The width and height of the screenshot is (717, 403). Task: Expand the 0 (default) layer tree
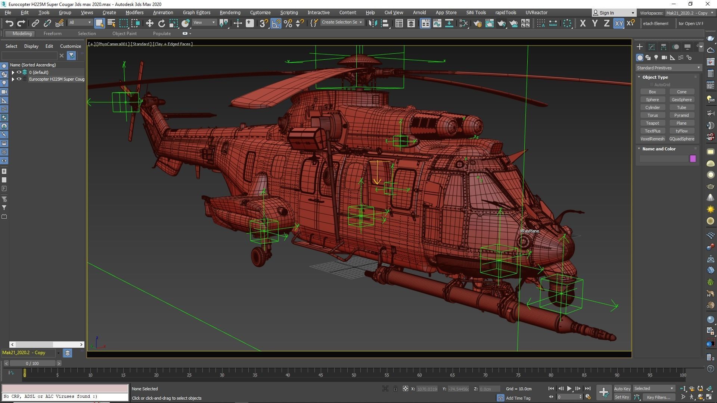pyautogui.click(x=13, y=72)
